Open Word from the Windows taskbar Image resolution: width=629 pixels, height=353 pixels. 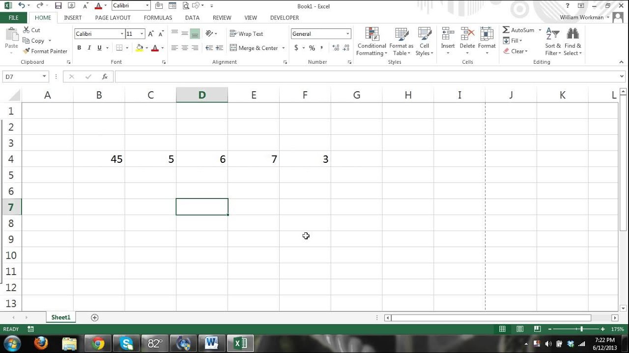pyautogui.click(x=212, y=343)
